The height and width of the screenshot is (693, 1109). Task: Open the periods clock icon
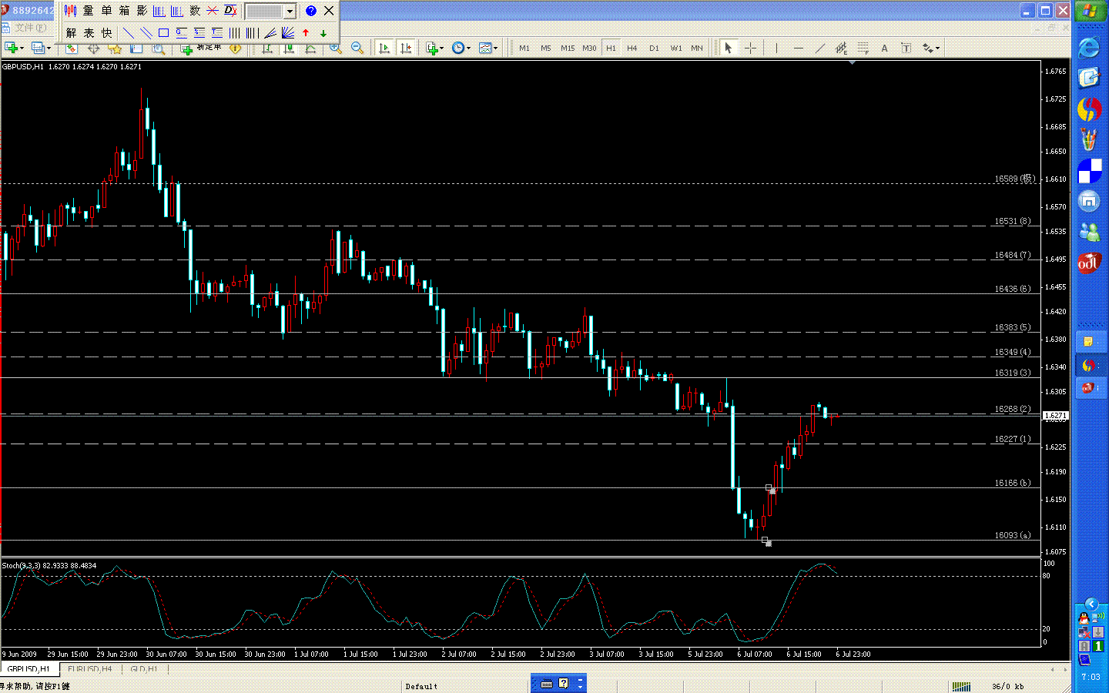(x=457, y=48)
